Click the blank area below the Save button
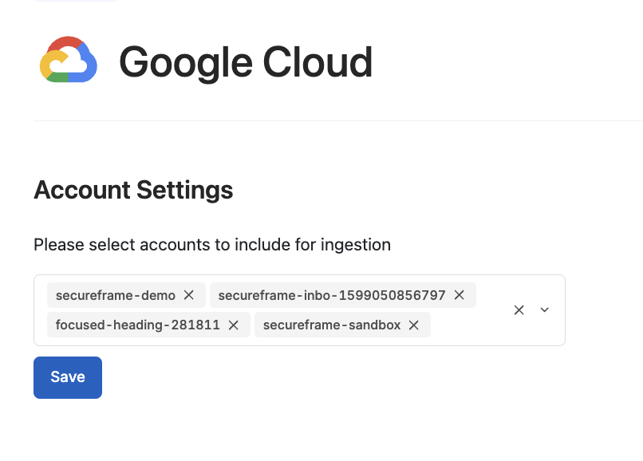643x461 pixels. (x=287, y=431)
